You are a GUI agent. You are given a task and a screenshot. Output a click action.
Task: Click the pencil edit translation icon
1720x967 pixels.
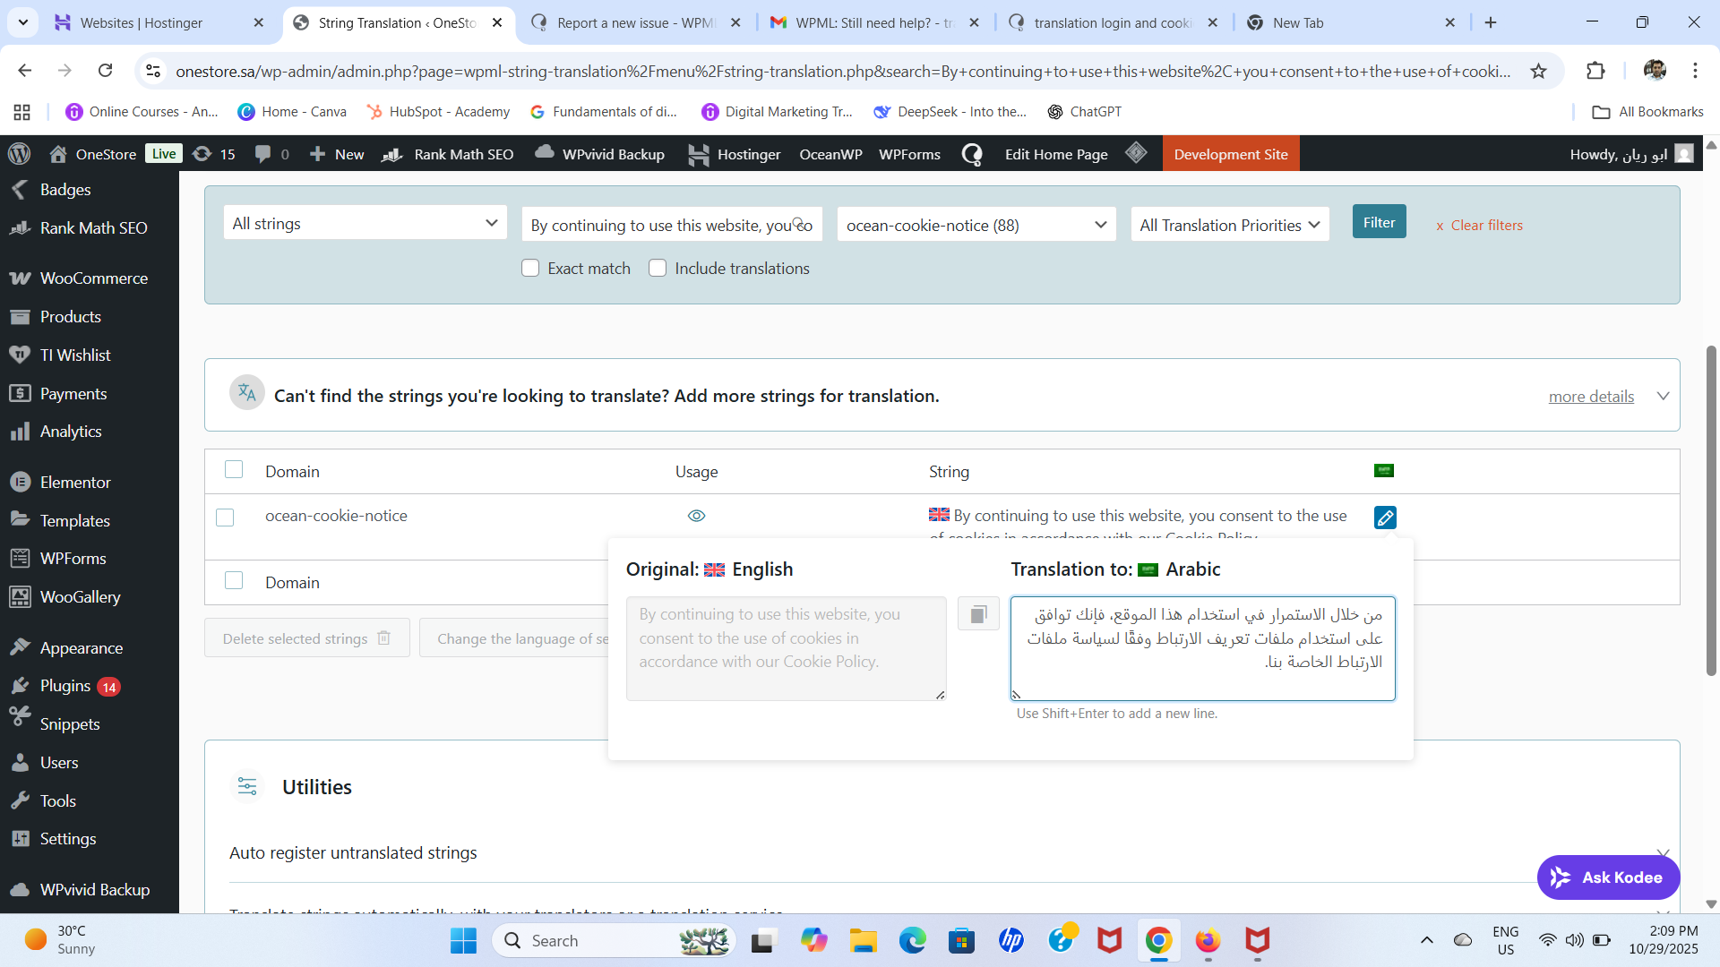[x=1384, y=518]
